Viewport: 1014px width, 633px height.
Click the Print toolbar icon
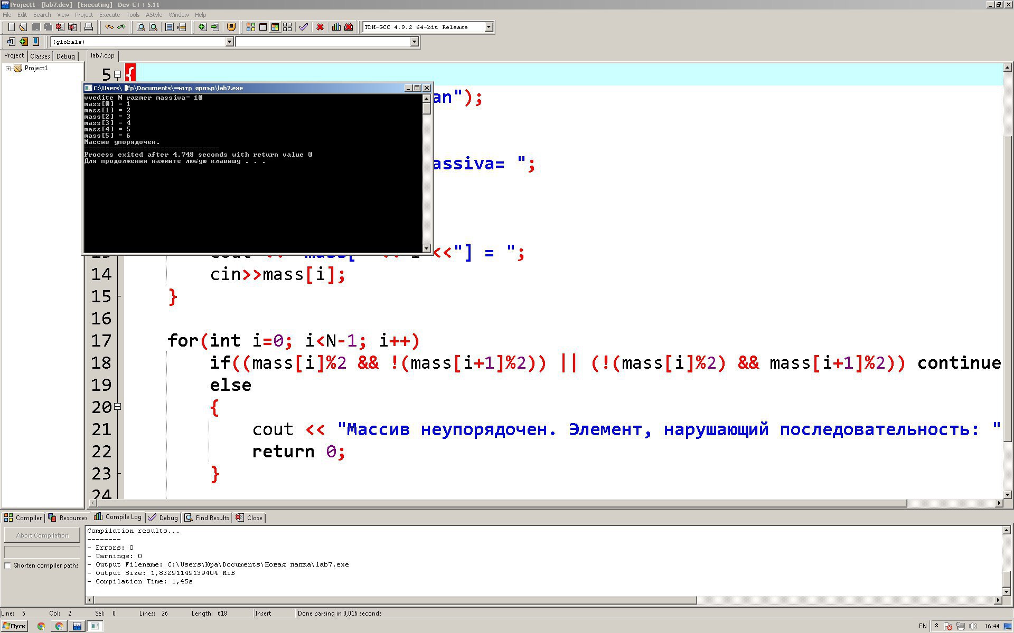tap(89, 27)
